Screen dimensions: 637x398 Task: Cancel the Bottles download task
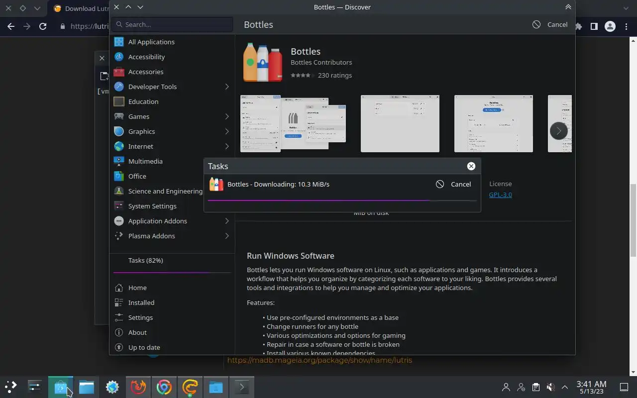tap(453, 184)
